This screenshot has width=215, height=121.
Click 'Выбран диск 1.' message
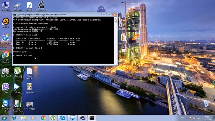[22, 52]
